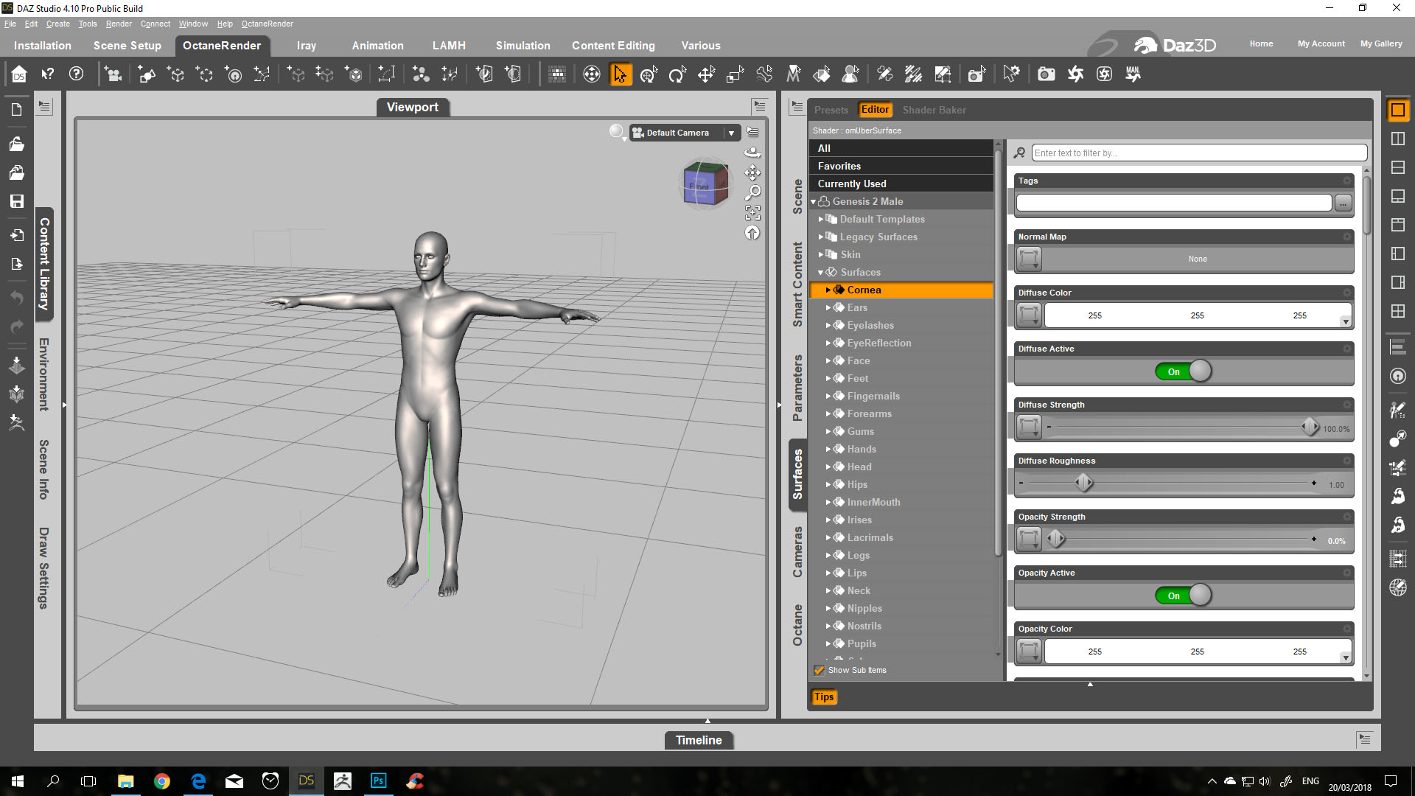Switch to the Iray activity tab
The width and height of the screenshot is (1415, 796).
pos(306,46)
